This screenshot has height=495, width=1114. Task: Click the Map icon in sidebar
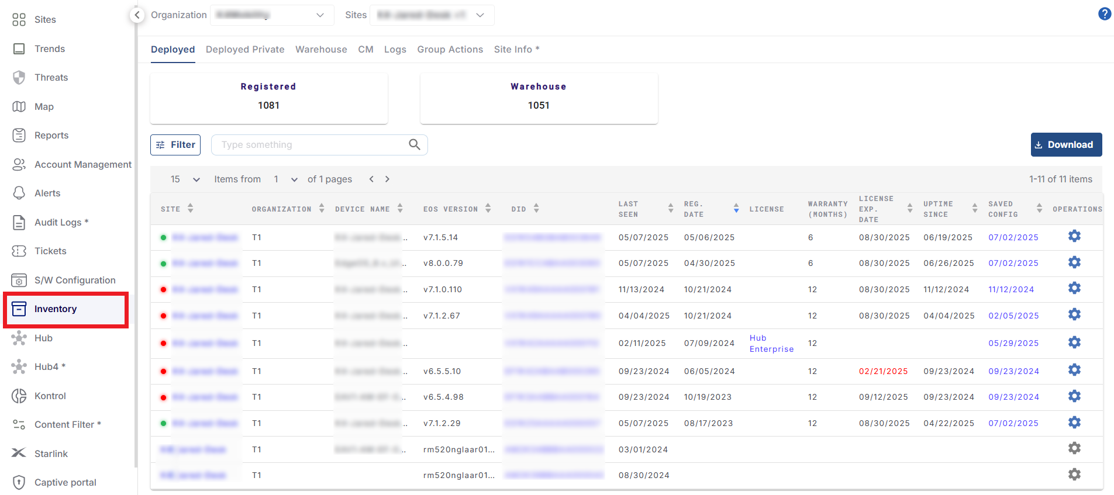coord(19,106)
